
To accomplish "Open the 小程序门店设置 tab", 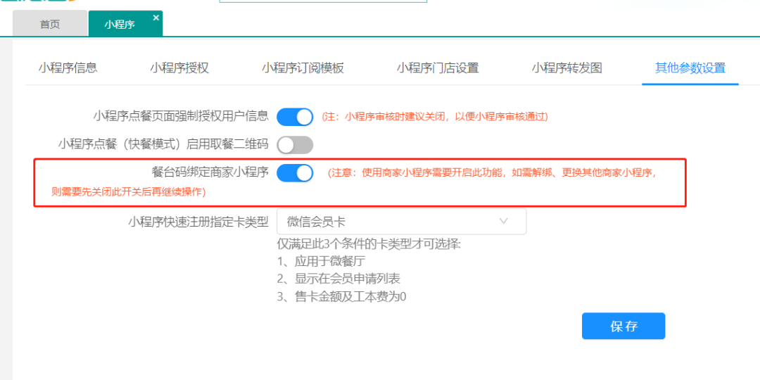I will point(437,68).
